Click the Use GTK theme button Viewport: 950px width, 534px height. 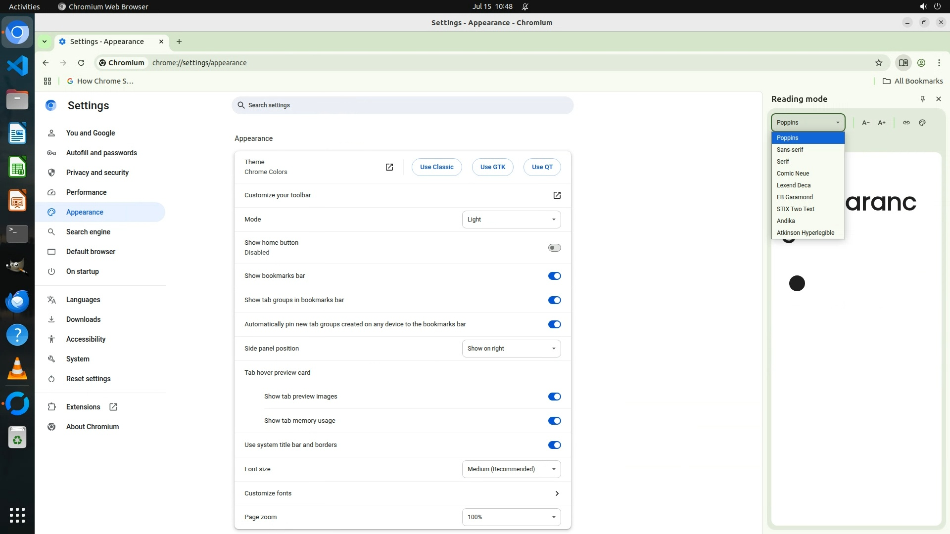(x=492, y=167)
